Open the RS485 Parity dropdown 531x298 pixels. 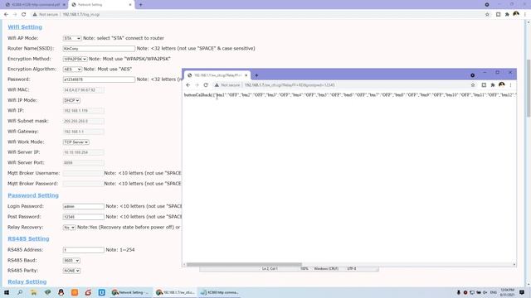pyautogui.click(x=71, y=271)
